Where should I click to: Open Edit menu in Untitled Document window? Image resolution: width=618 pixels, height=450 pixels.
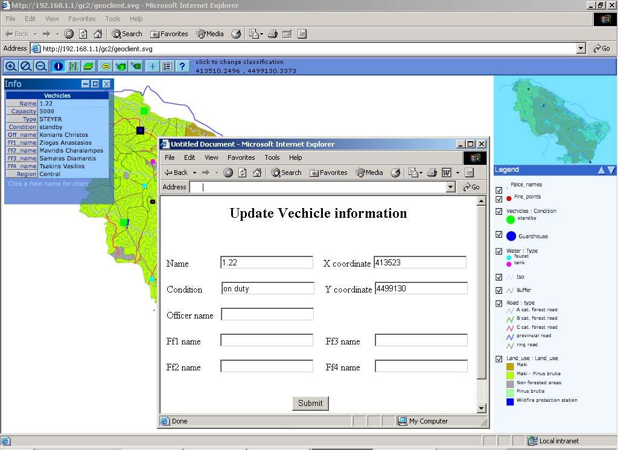tap(190, 157)
